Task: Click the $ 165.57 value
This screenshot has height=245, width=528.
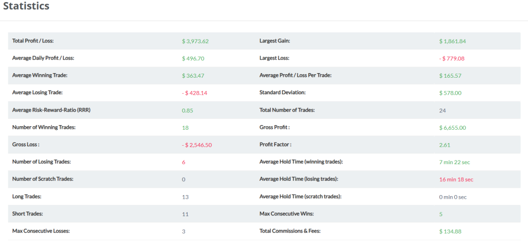Action: (x=450, y=76)
